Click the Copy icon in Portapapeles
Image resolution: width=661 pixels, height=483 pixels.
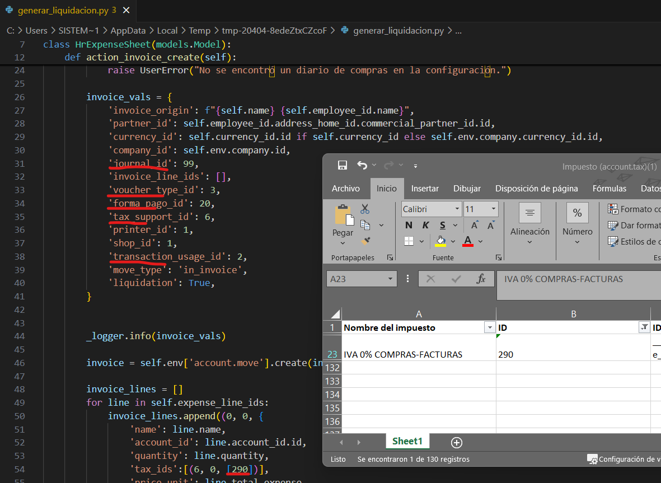[365, 225]
